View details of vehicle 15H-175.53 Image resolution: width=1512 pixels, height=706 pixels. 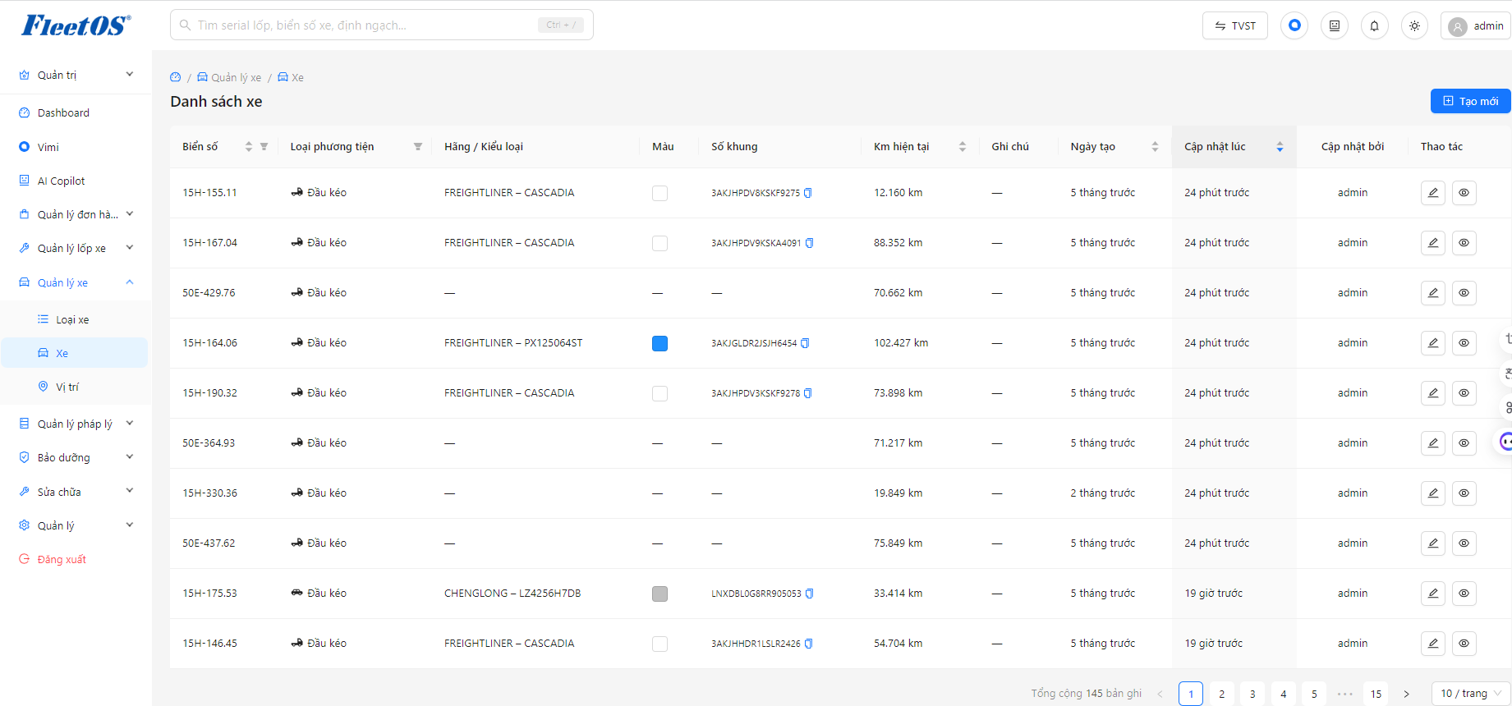pyautogui.click(x=1464, y=594)
